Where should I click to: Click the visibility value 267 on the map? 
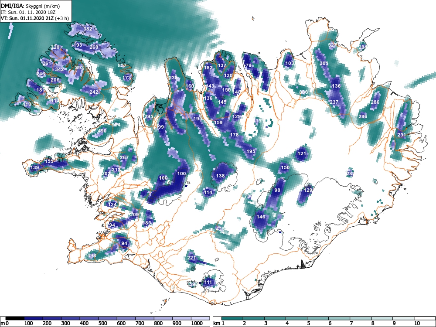coord(124,157)
